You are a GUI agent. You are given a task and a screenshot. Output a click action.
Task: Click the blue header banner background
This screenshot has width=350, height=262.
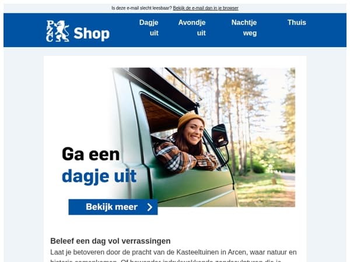point(175,30)
